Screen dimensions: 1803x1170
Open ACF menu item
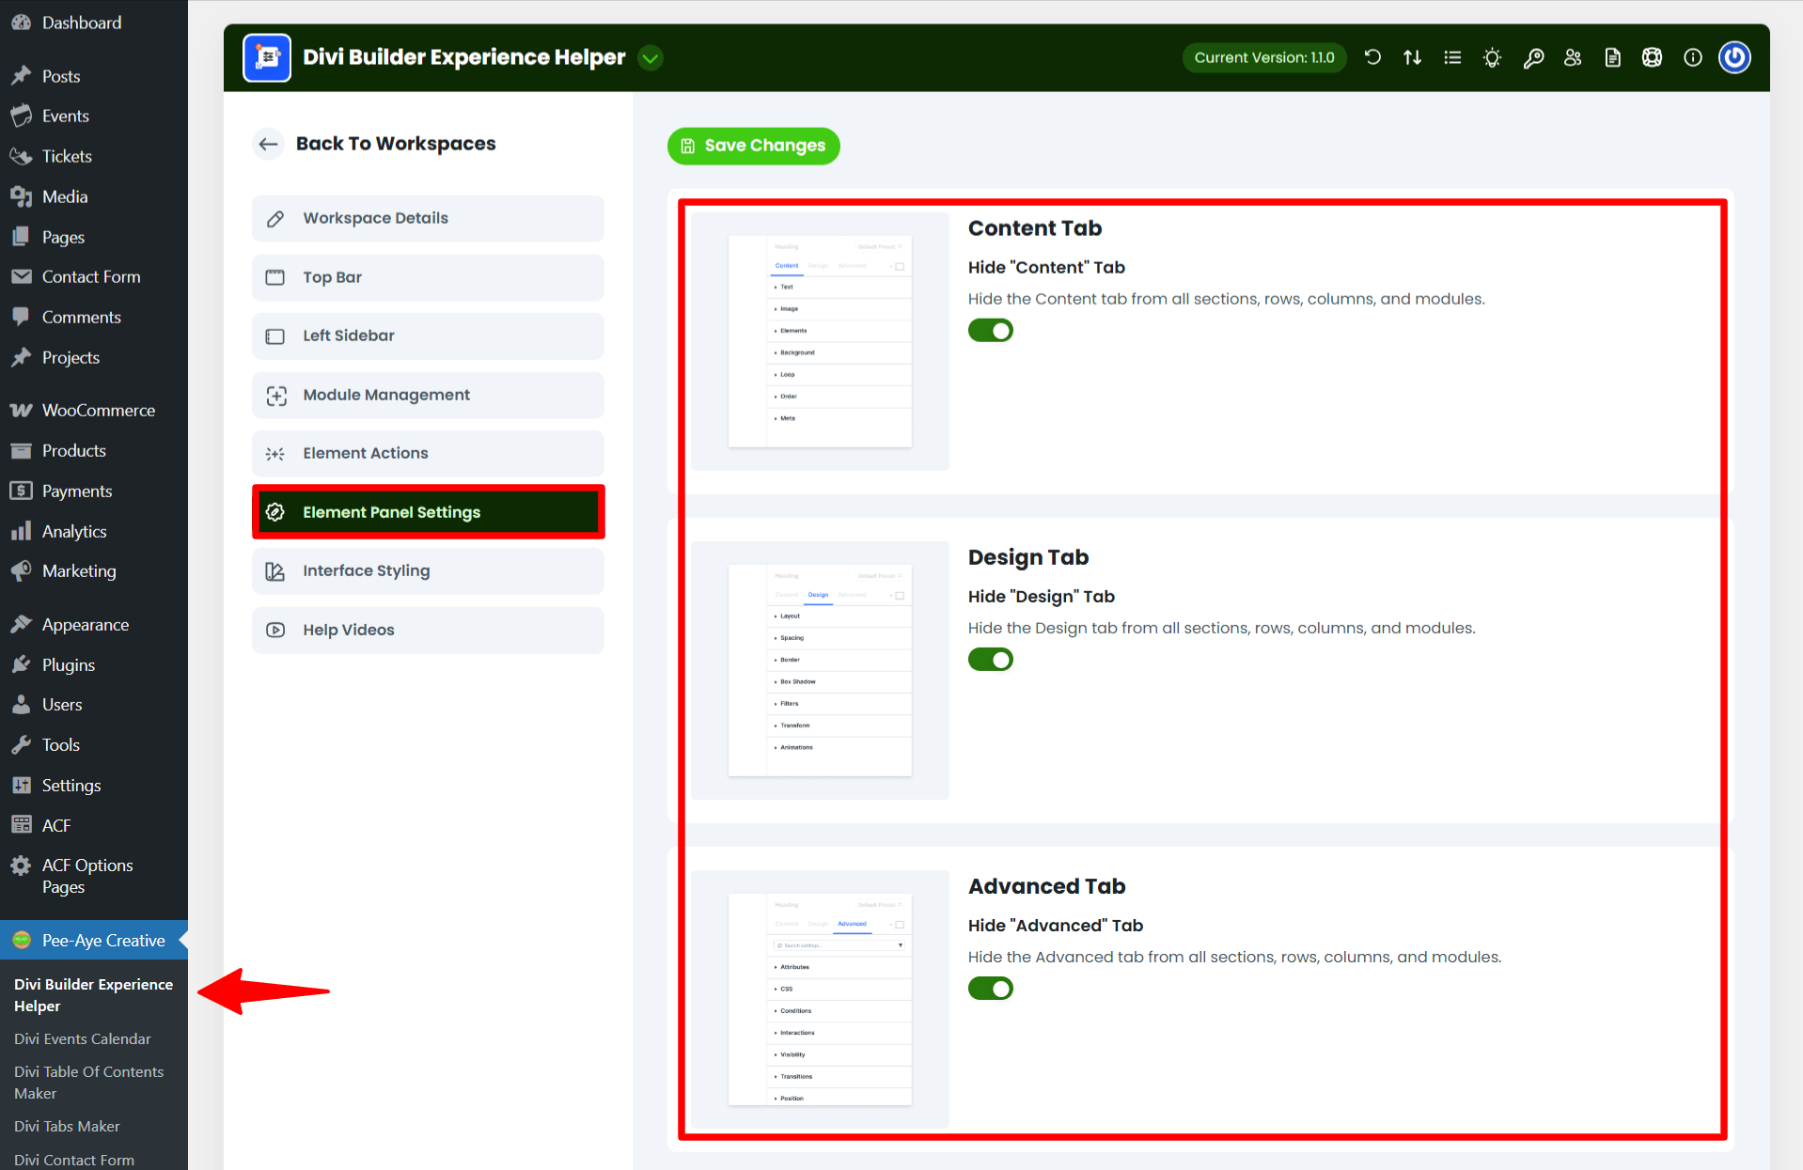tap(94, 825)
